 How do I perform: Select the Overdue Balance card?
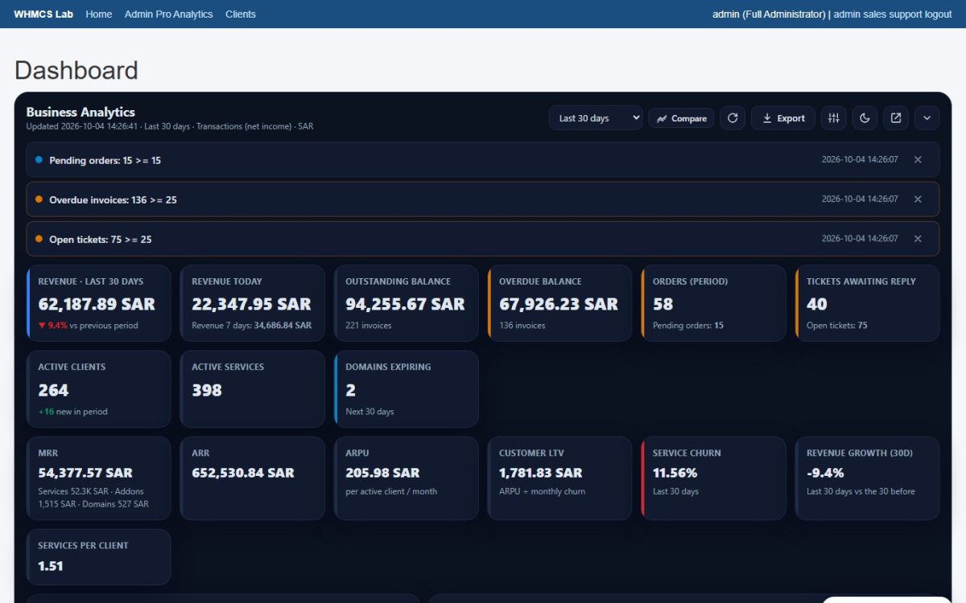560,303
